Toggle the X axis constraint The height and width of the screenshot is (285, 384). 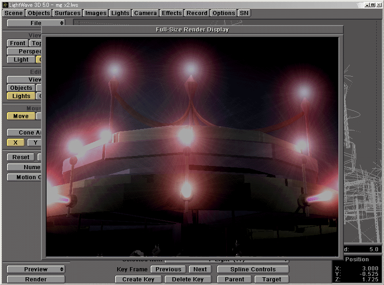15,142
